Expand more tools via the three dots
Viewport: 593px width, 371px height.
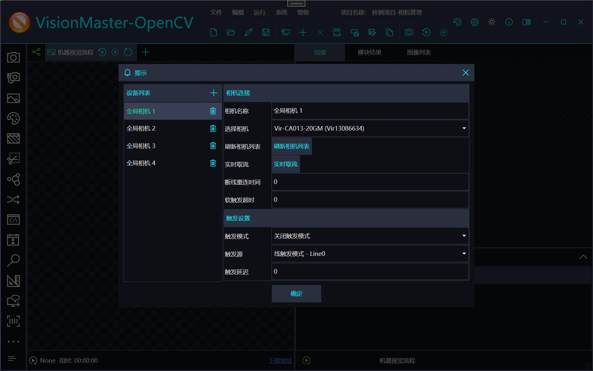point(14,342)
